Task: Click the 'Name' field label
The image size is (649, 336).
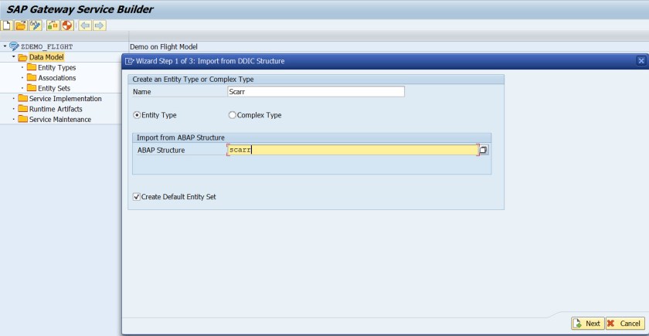Action: pos(142,92)
